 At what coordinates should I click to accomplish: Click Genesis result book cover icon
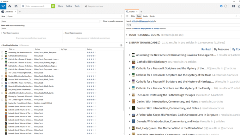click(133, 121)
